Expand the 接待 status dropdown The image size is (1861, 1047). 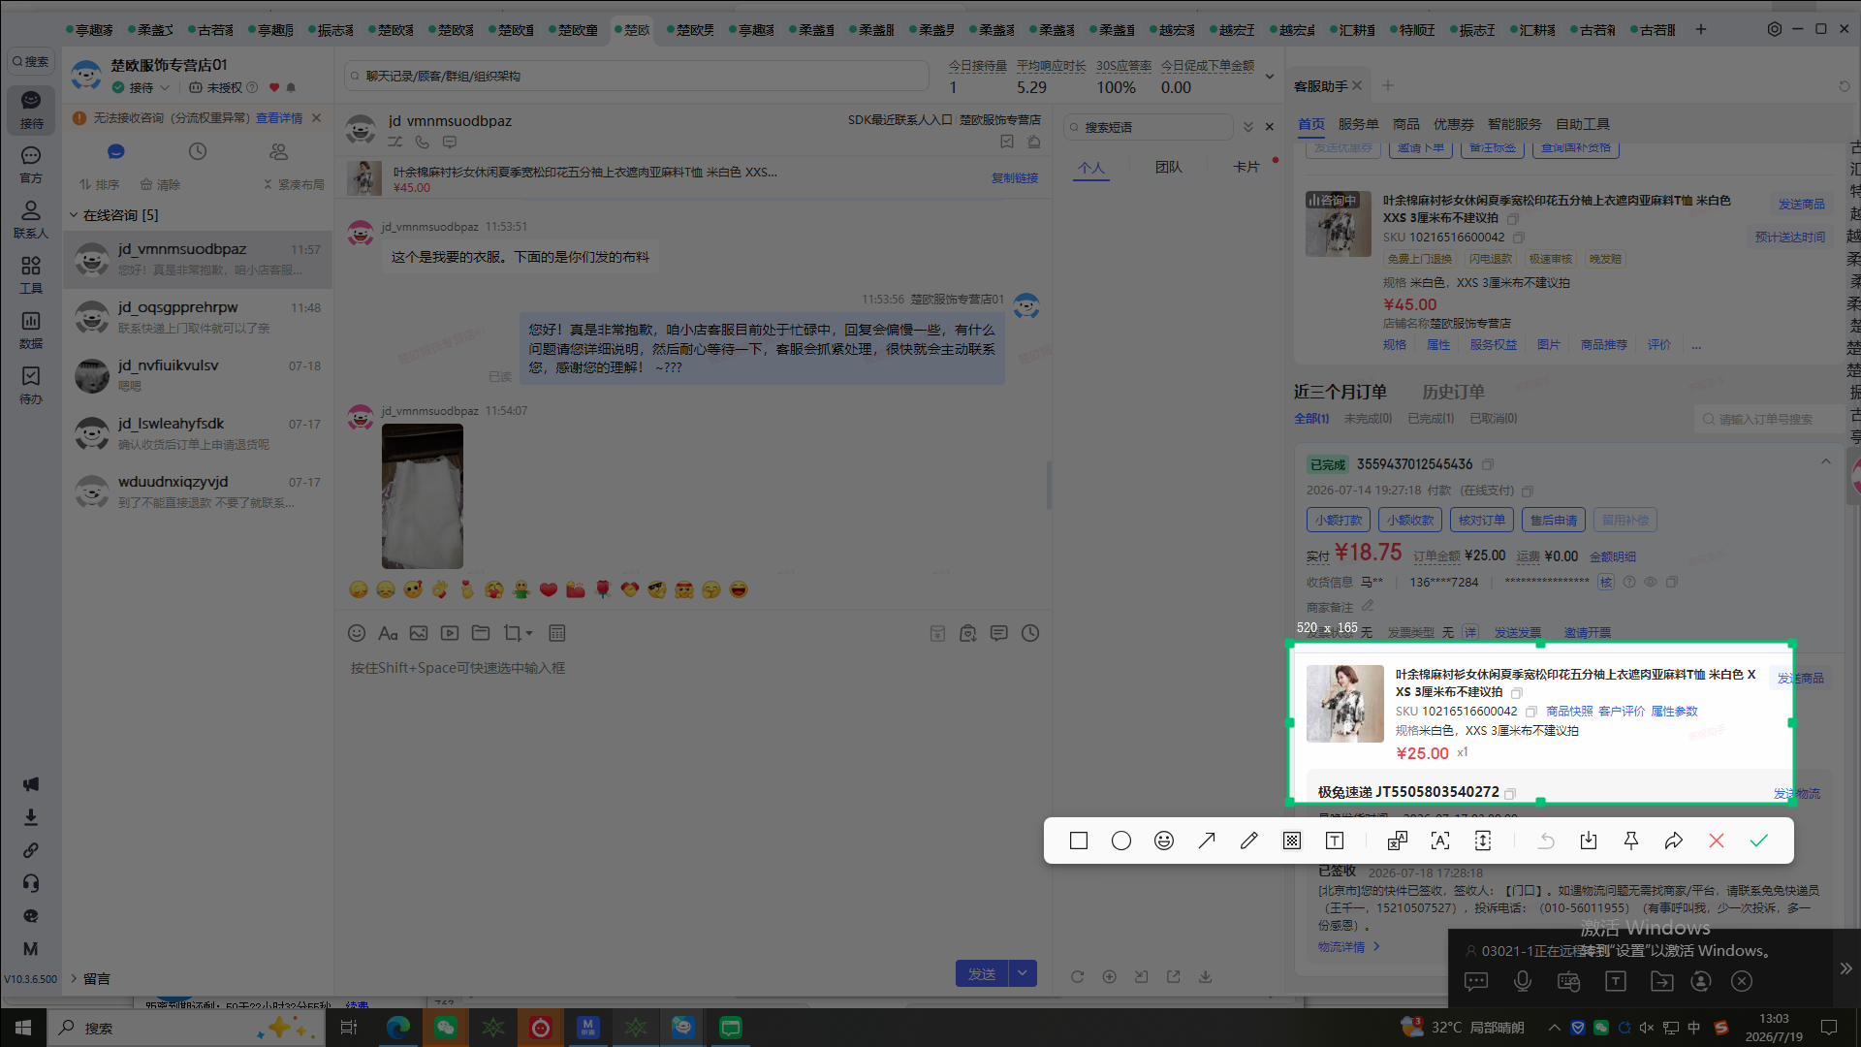165,88
